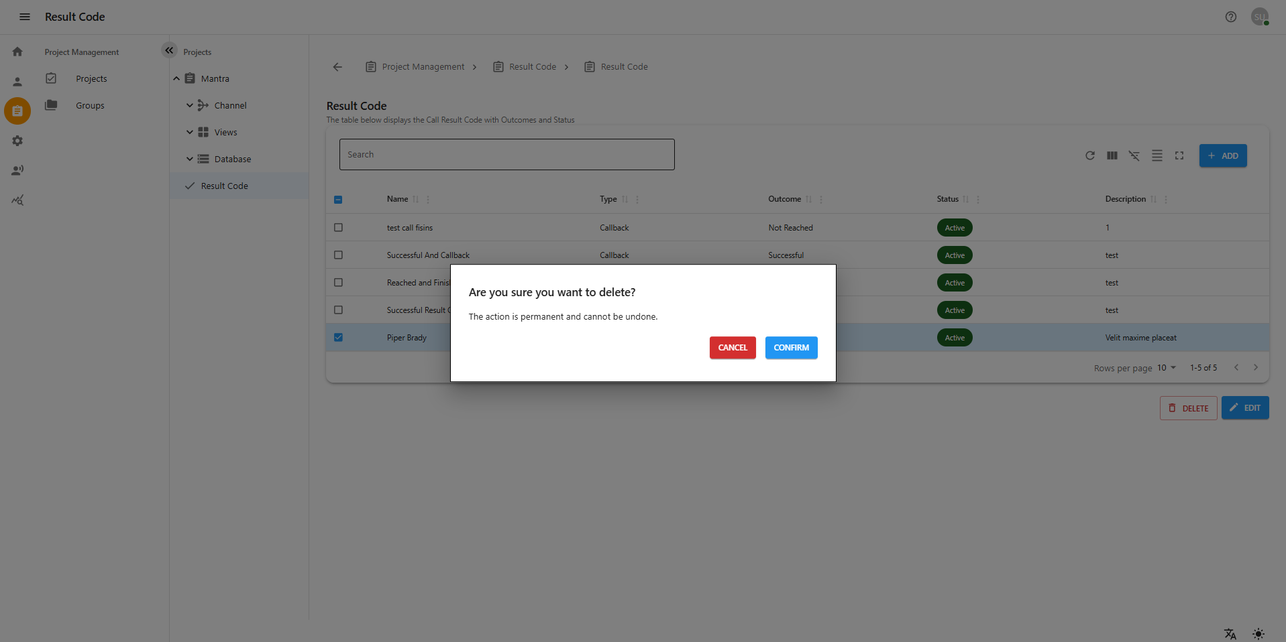Cancel the delete confirmation dialog
Viewport: 1286px width, 642px height.
732,348
